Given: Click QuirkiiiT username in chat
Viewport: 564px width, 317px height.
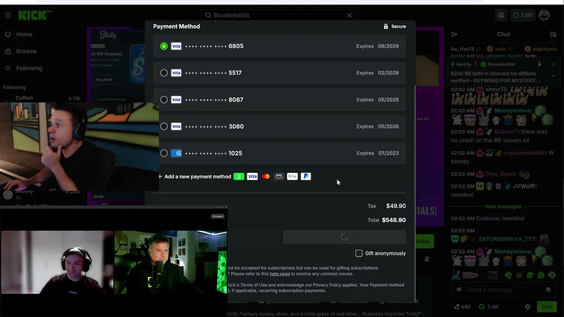Looking at the screenshot, I should (x=506, y=132).
